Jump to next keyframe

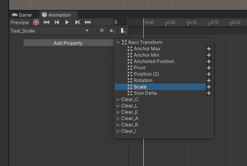point(77,23)
